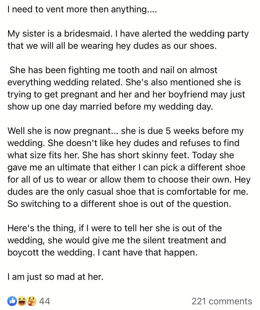Open the reactions summary by clicking the emoji cluster
Screen dimensions: 260x310
point(21,300)
